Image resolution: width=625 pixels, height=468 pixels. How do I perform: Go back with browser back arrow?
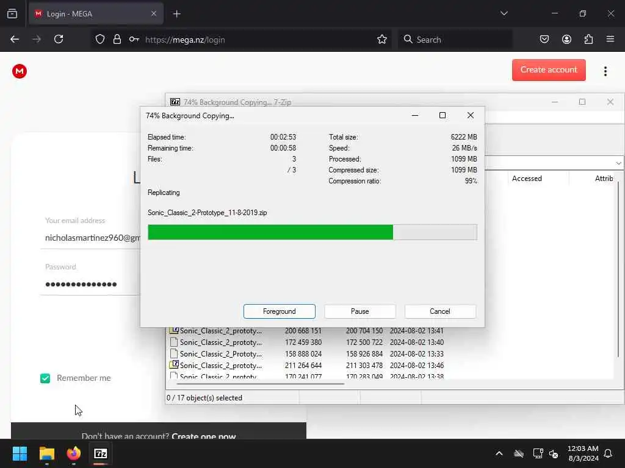point(15,40)
